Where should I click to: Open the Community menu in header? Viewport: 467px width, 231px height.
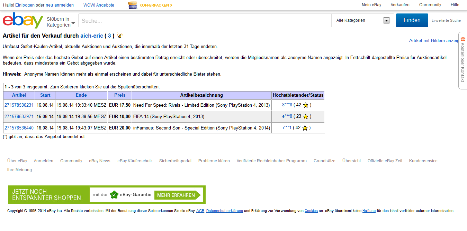(430, 5)
